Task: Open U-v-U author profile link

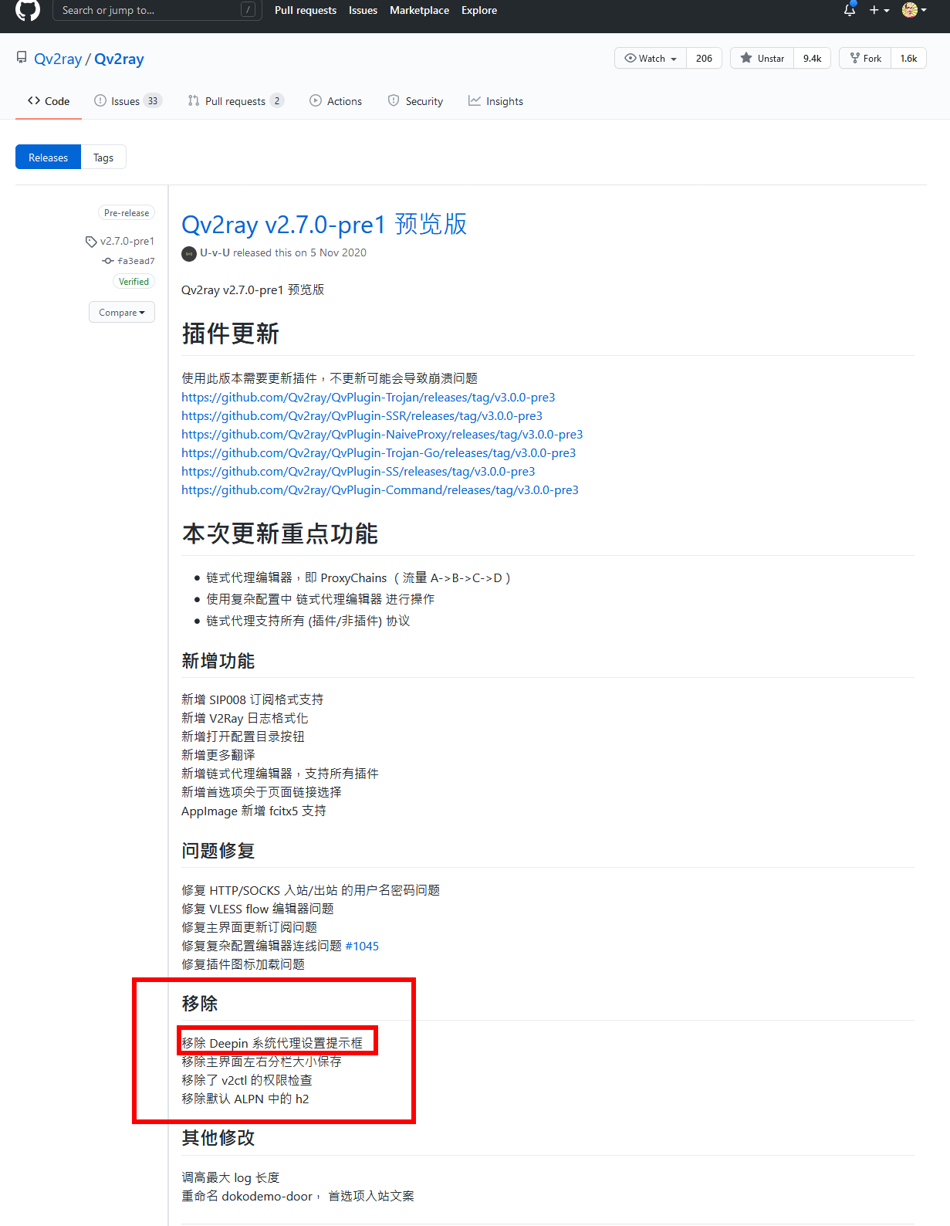Action: tap(215, 252)
